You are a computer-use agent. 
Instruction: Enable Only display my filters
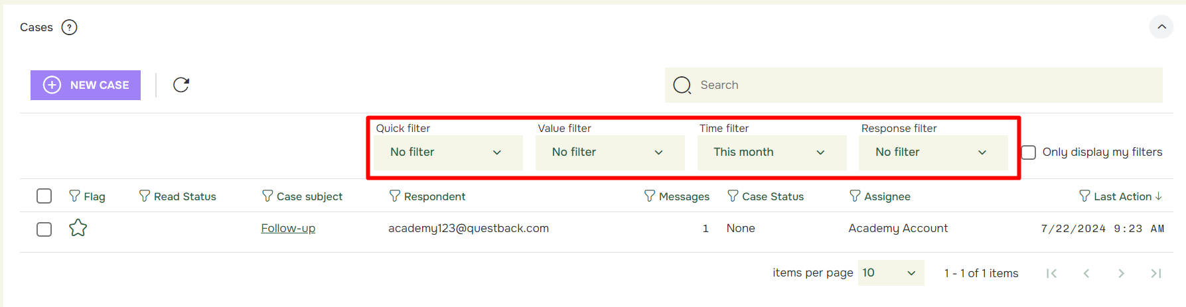[1029, 153]
